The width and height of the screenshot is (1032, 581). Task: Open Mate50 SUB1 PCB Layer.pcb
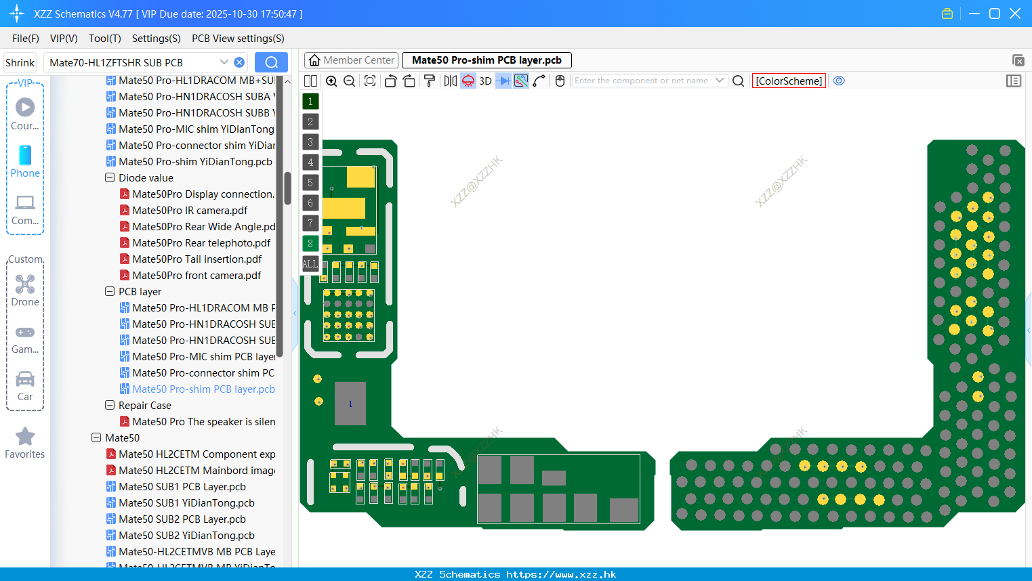click(182, 487)
